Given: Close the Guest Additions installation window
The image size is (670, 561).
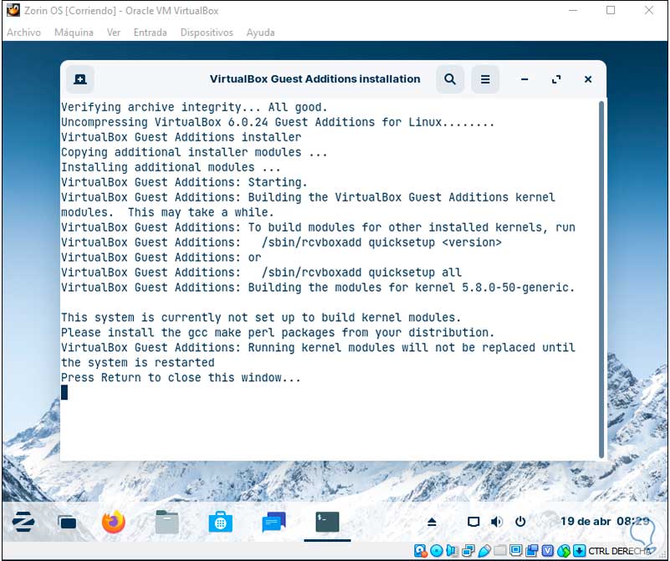Looking at the screenshot, I should (588, 79).
